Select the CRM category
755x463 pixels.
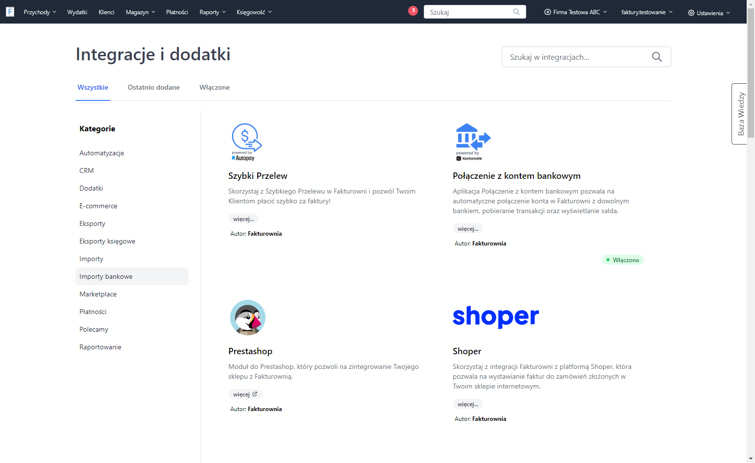[x=87, y=171]
